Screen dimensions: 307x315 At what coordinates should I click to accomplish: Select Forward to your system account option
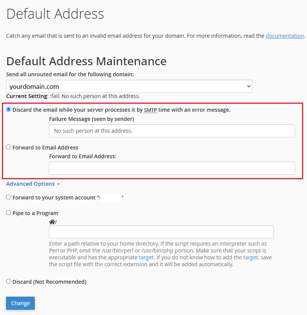pyautogui.click(x=9, y=197)
